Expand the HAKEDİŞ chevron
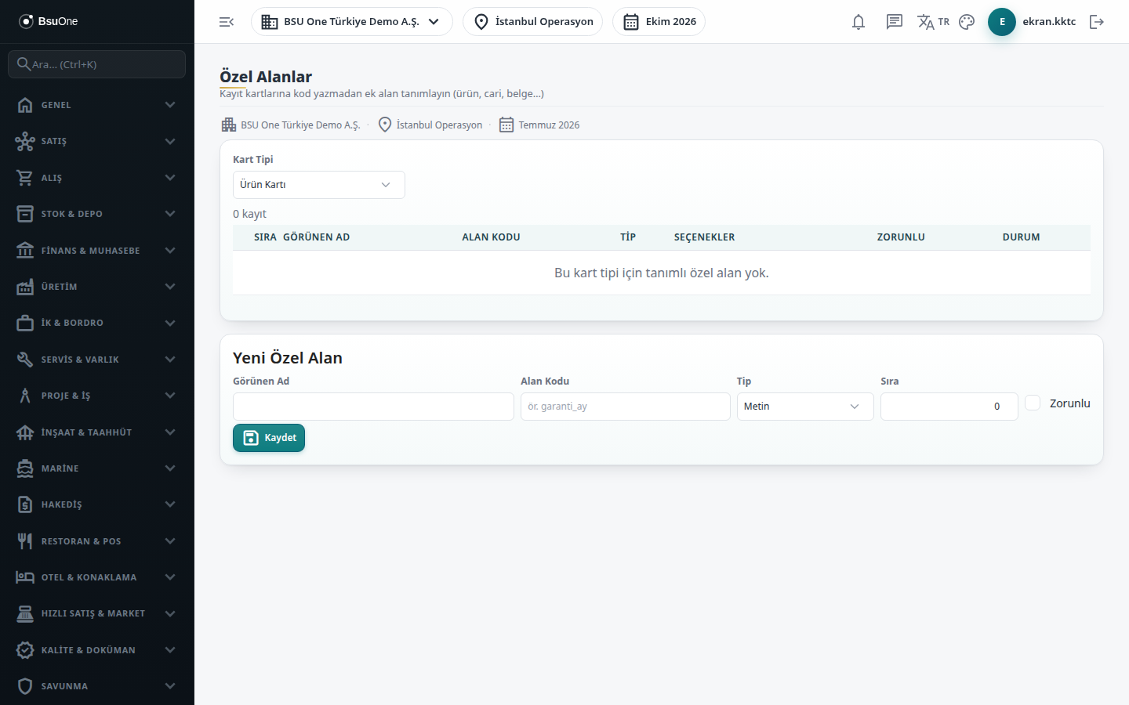This screenshot has height=705, width=1129. click(170, 504)
